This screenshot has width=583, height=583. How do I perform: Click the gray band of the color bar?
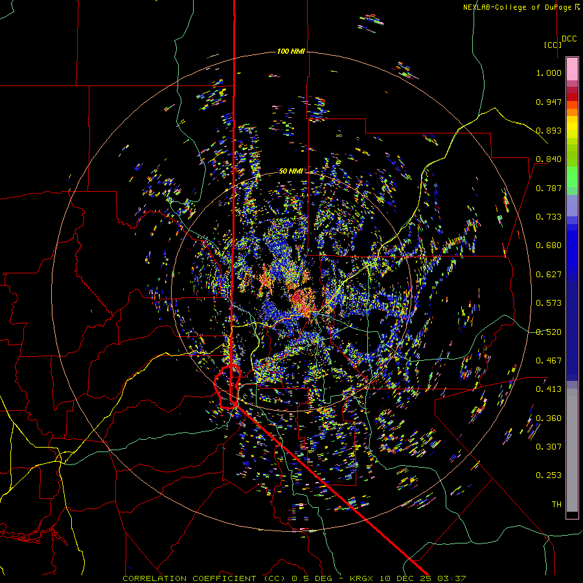(x=572, y=450)
